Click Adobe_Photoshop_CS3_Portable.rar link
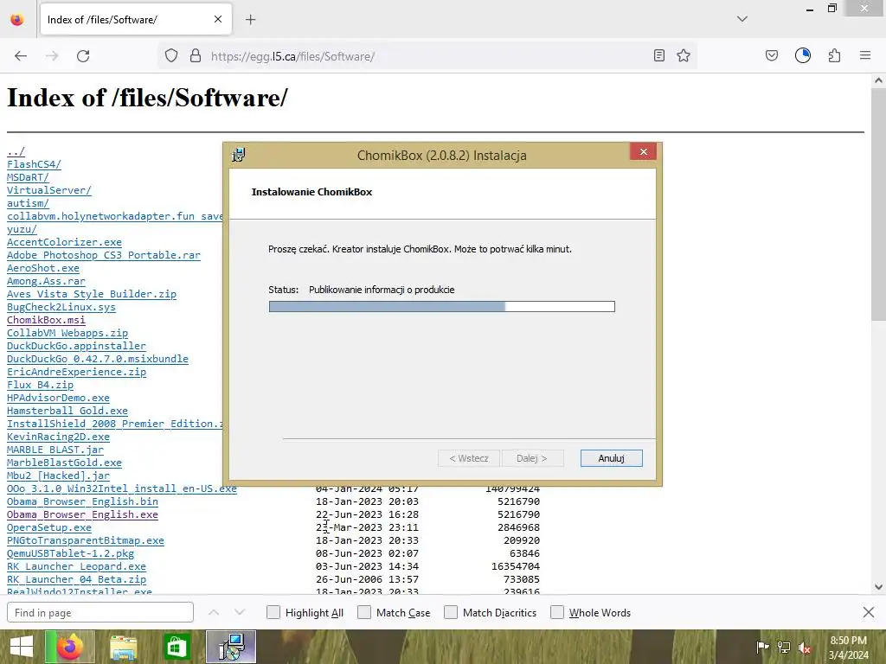This screenshot has width=886, height=664. point(104,255)
